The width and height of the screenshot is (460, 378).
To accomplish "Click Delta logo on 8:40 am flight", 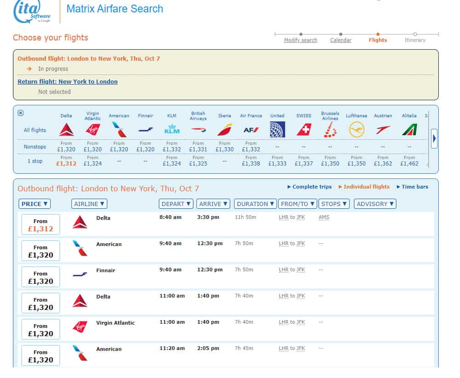I will pos(80,222).
